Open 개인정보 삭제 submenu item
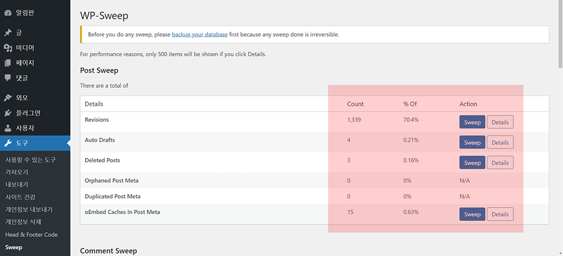 click(23, 222)
